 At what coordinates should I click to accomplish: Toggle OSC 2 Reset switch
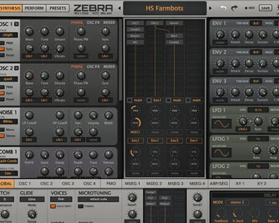pyautogui.click(x=2, y=100)
